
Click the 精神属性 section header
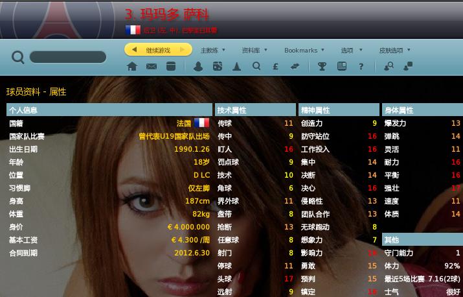click(339, 110)
